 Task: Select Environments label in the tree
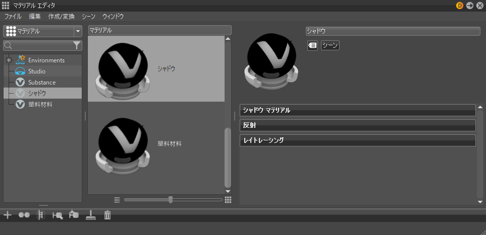pos(46,60)
